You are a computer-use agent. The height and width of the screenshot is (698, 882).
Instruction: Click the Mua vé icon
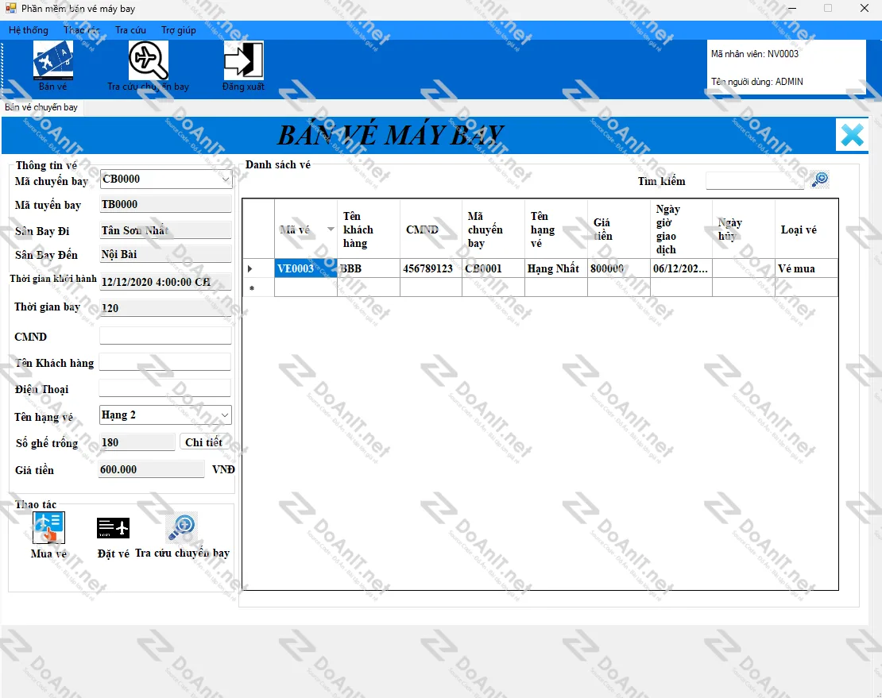coord(48,528)
